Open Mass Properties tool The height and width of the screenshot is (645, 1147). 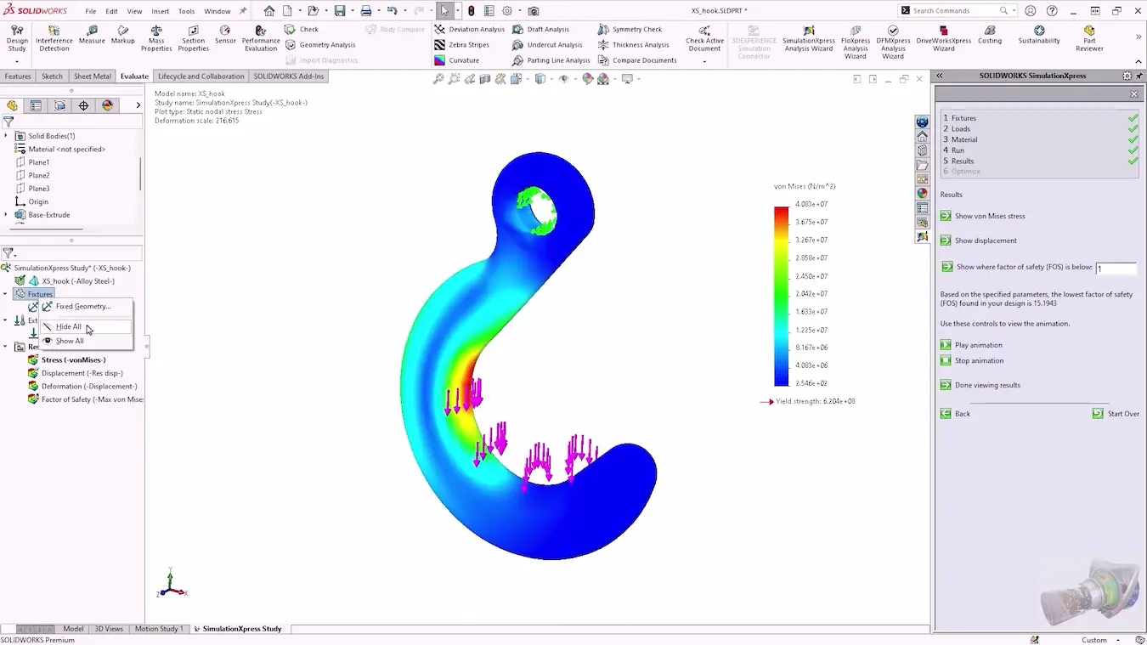pos(156,31)
